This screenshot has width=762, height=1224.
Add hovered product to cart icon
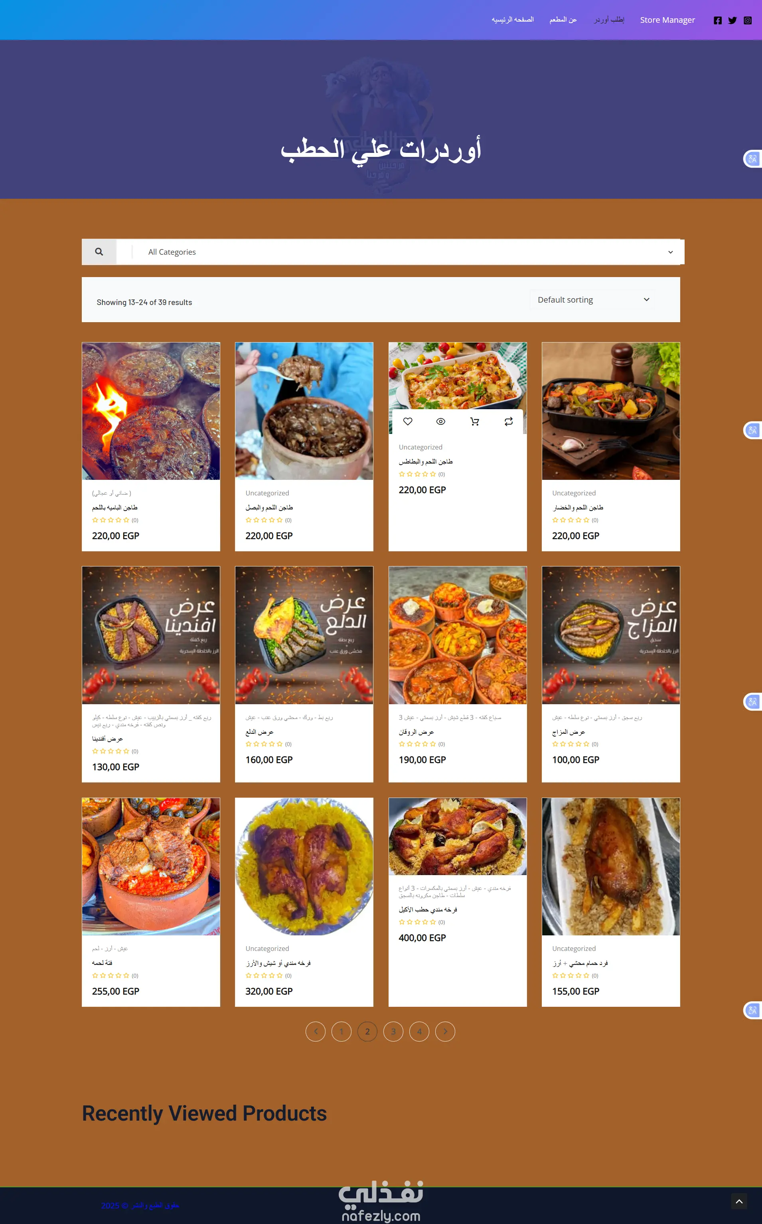pos(474,421)
